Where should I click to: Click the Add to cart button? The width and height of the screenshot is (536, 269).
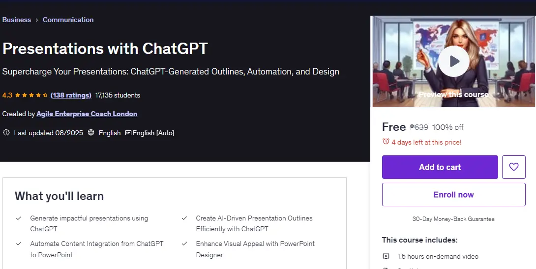click(440, 167)
